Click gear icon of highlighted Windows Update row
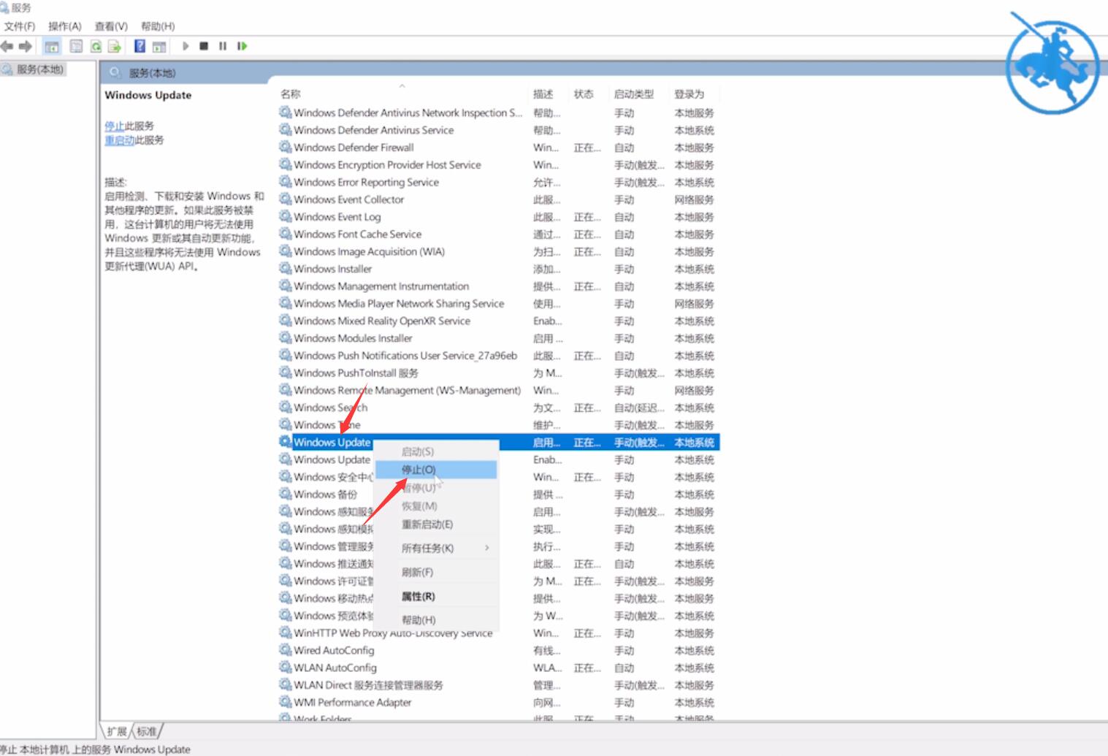This screenshot has height=756, width=1108. point(286,441)
